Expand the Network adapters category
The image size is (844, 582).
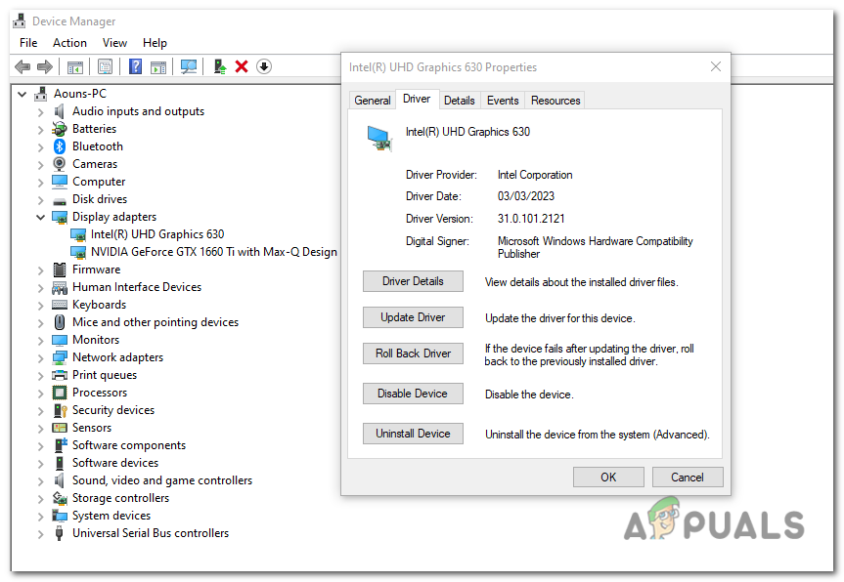click(40, 356)
